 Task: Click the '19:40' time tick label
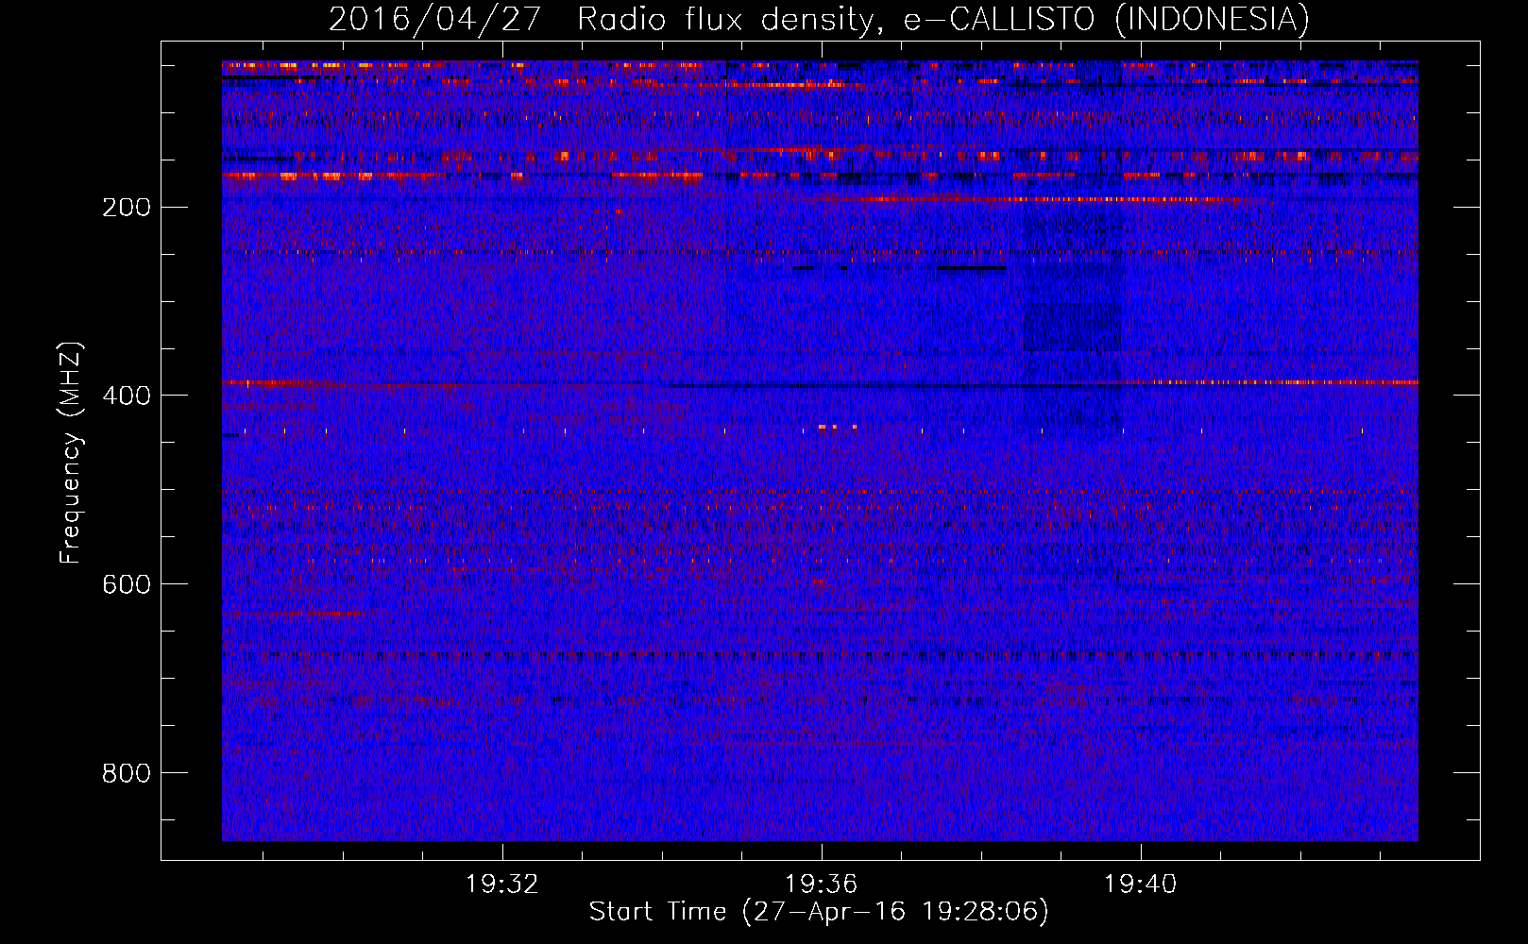(x=1141, y=884)
